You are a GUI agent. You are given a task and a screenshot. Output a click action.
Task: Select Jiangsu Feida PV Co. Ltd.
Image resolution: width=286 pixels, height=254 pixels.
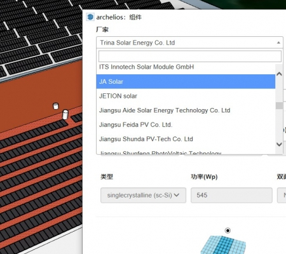186,124
